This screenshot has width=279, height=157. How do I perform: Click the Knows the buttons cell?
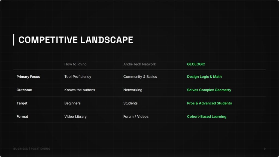(x=80, y=90)
